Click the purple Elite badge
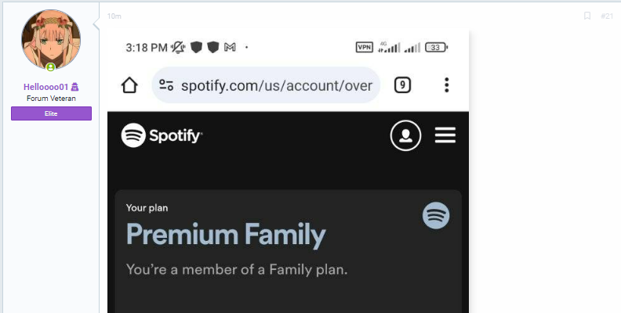This screenshot has height=313, width=621. (x=51, y=113)
